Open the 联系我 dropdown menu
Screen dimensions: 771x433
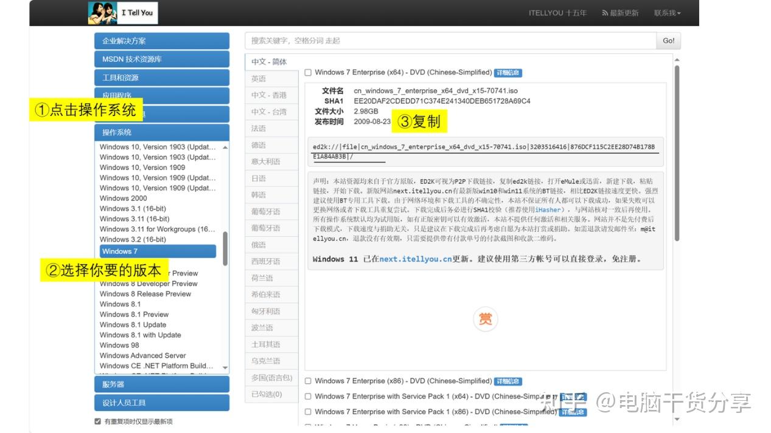[668, 13]
